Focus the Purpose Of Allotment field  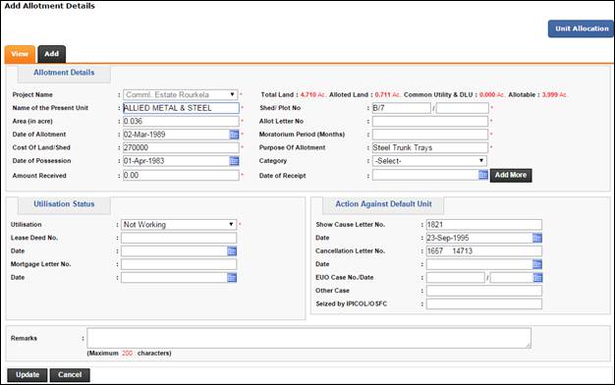(x=430, y=147)
